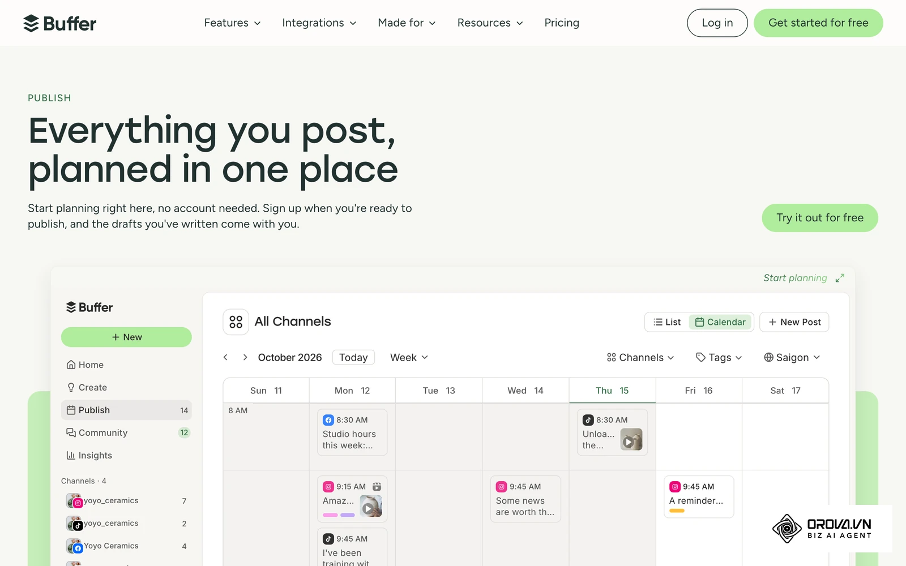Click the reel icon on the 9:15 AM post

coord(377,487)
